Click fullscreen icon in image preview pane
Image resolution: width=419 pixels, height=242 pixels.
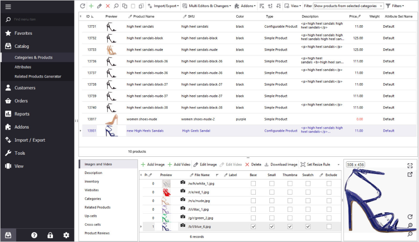[x=410, y=165]
